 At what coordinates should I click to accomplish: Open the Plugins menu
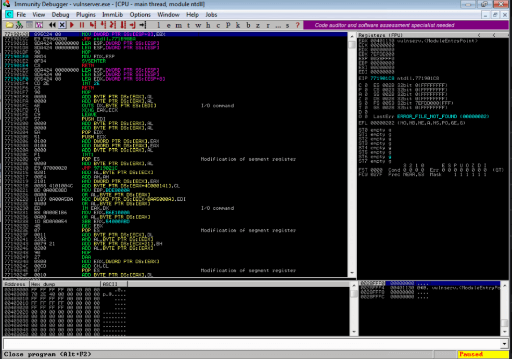[x=86, y=15]
